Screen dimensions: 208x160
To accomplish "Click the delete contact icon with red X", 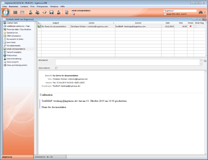I will [x=58, y=12].
